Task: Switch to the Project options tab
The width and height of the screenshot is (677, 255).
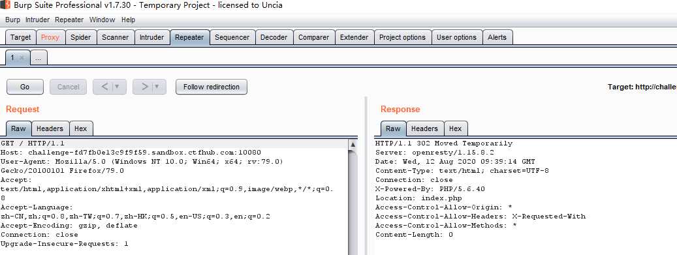Action: 402,38
